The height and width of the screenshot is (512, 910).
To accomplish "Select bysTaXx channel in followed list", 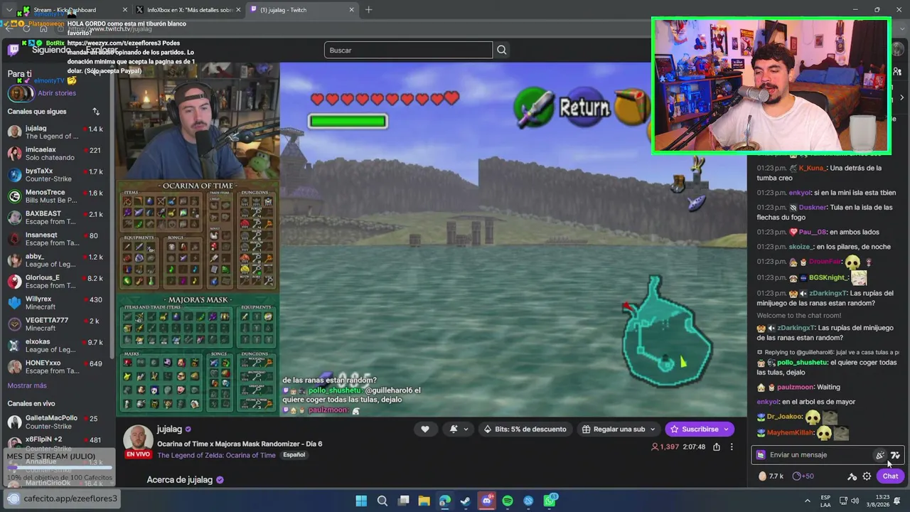I will [x=55, y=175].
